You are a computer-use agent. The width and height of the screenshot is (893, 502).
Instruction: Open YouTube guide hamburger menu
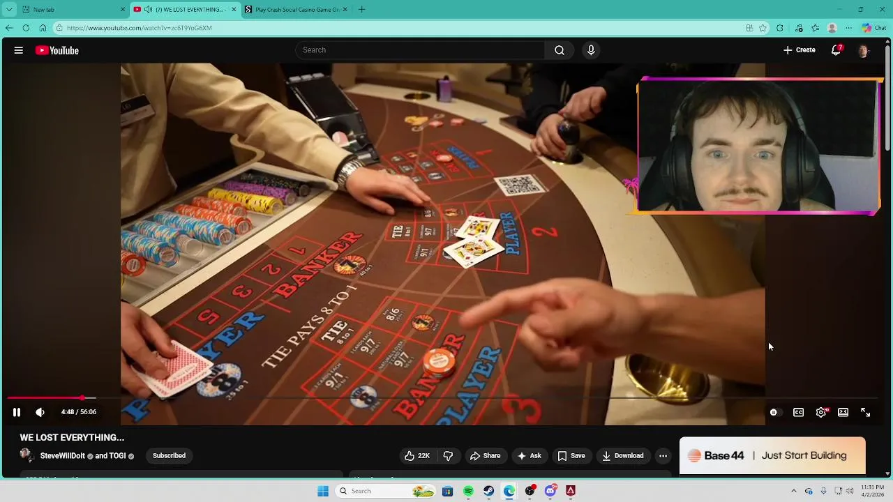19,50
